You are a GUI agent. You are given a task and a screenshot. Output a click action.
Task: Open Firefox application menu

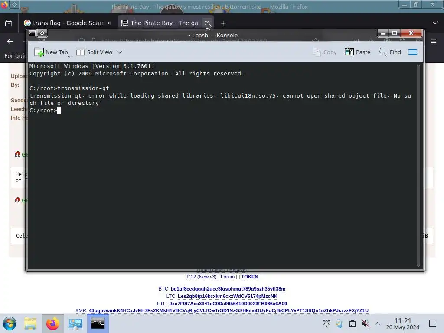(x=434, y=41)
